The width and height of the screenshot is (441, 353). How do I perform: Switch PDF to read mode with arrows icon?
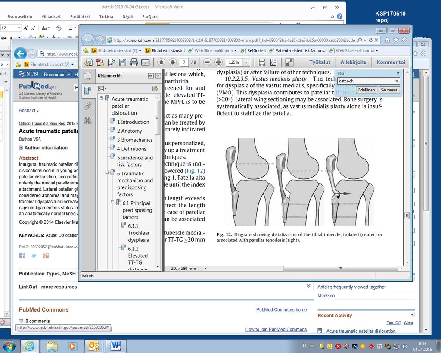(289, 62)
